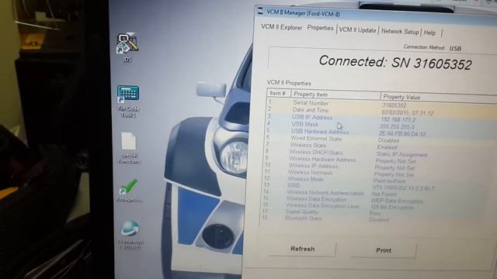The width and height of the screenshot is (497, 279).
Task: Select the USB Hardware Address row
Action: tap(381, 133)
